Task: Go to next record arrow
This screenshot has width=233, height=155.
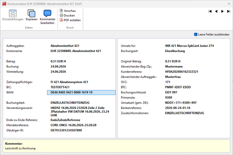Action: 222,11
